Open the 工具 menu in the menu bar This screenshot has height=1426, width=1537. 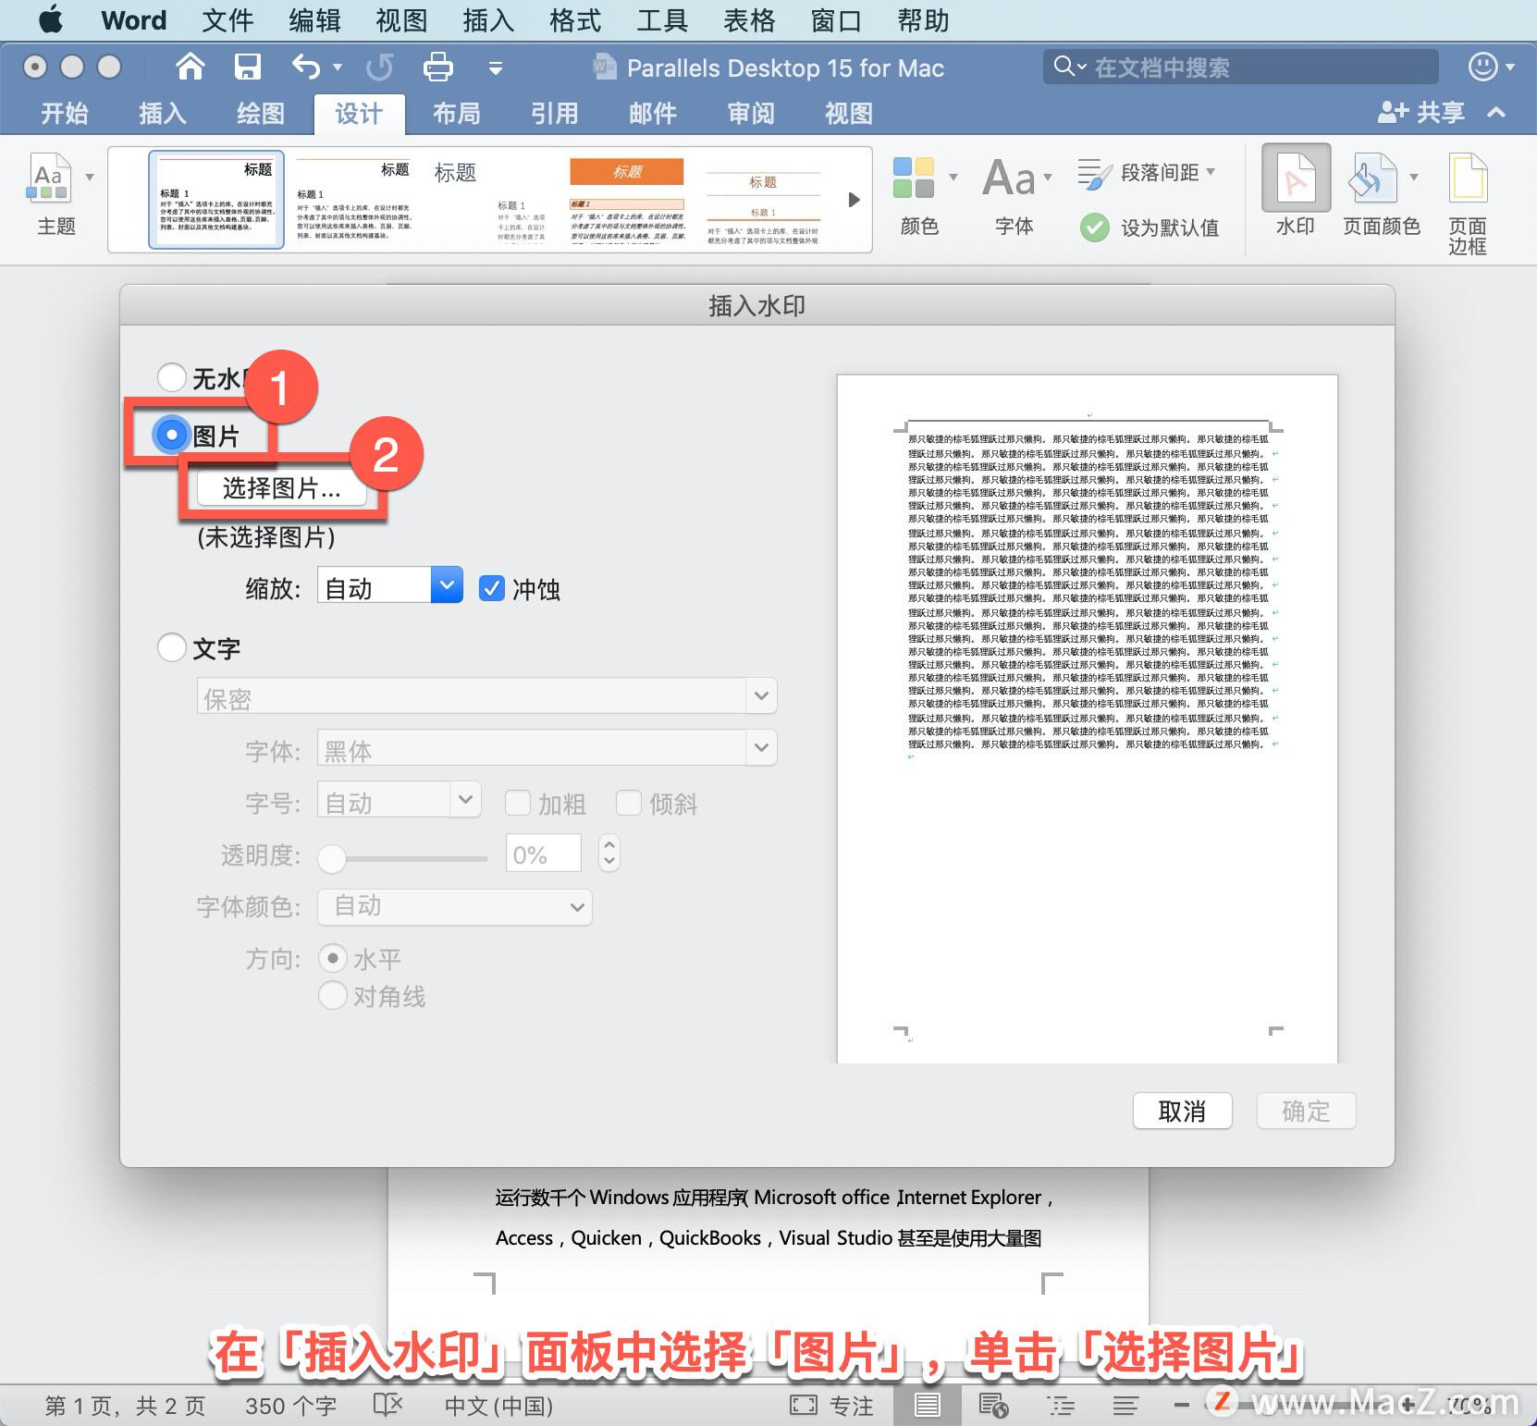[x=661, y=19]
